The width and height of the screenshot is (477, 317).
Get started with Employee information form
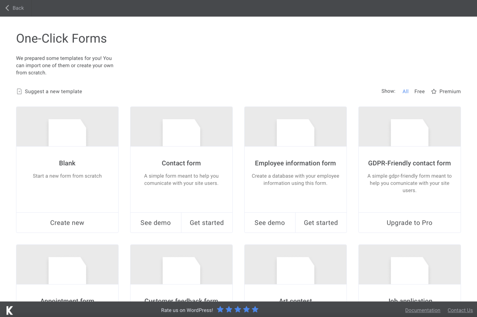click(321, 223)
